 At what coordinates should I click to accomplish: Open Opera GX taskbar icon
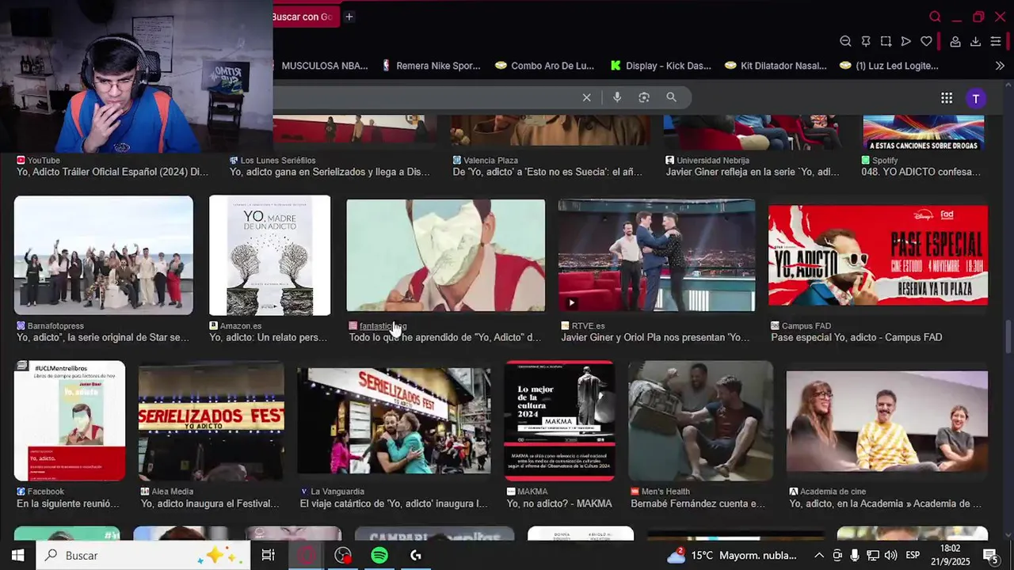coord(307,556)
